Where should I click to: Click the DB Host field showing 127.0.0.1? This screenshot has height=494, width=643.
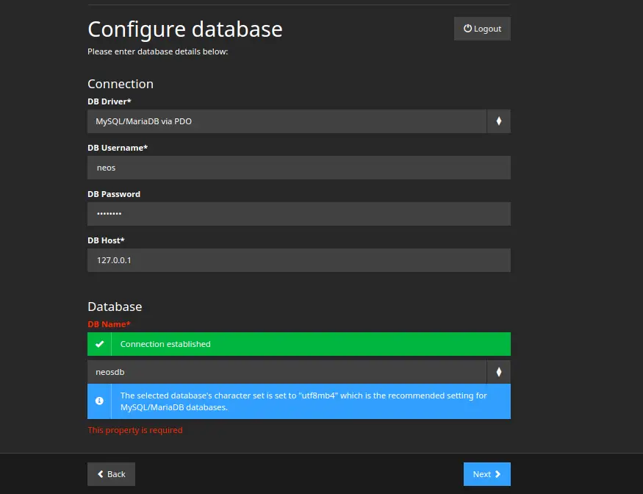click(298, 260)
